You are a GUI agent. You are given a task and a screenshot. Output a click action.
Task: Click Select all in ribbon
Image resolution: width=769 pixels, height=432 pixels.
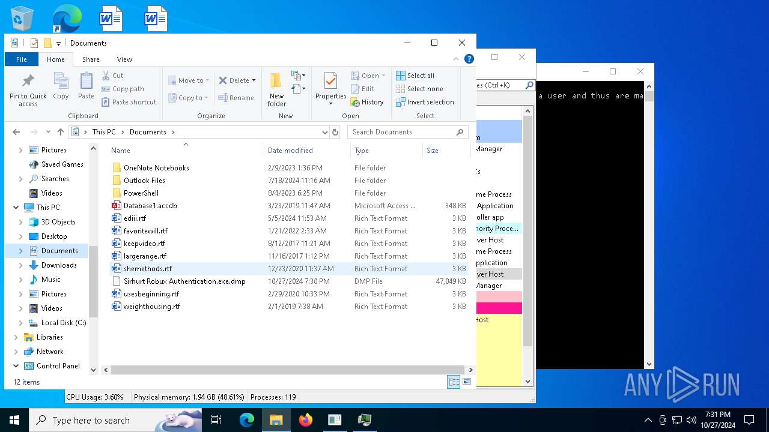pos(415,76)
